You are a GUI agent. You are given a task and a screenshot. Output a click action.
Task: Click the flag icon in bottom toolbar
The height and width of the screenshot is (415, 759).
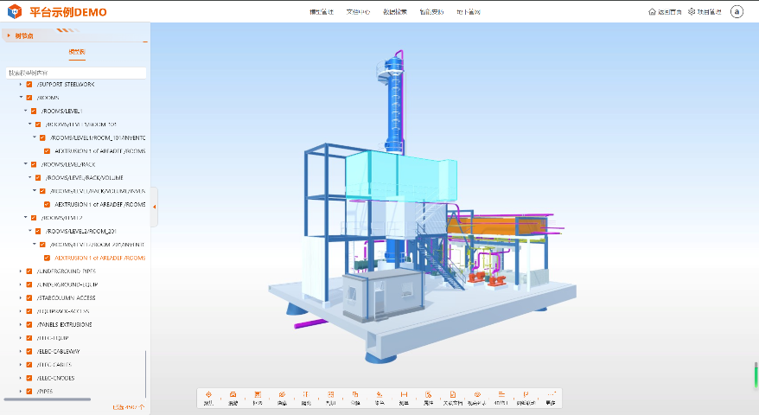pyautogui.click(x=526, y=393)
